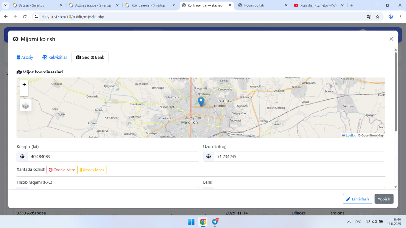
Task: Zoom in on the map
Action: (24, 85)
